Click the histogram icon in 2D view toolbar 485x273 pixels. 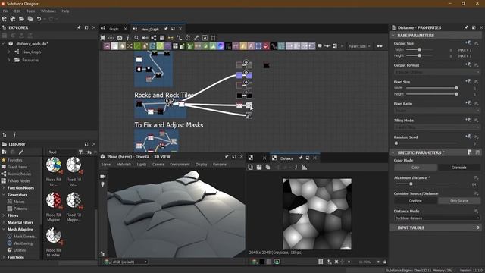[x=305, y=167]
